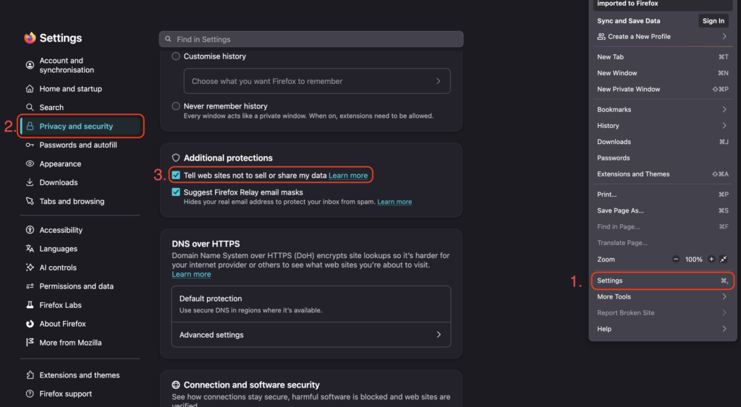This screenshot has height=407, width=741.
Task: Click the Appearance eye icon
Action: pos(30,164)
